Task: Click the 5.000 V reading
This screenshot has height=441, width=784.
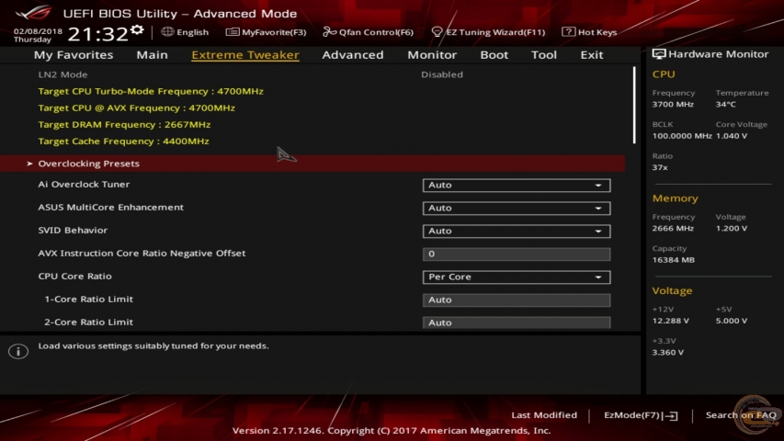Action: [732, 321]
